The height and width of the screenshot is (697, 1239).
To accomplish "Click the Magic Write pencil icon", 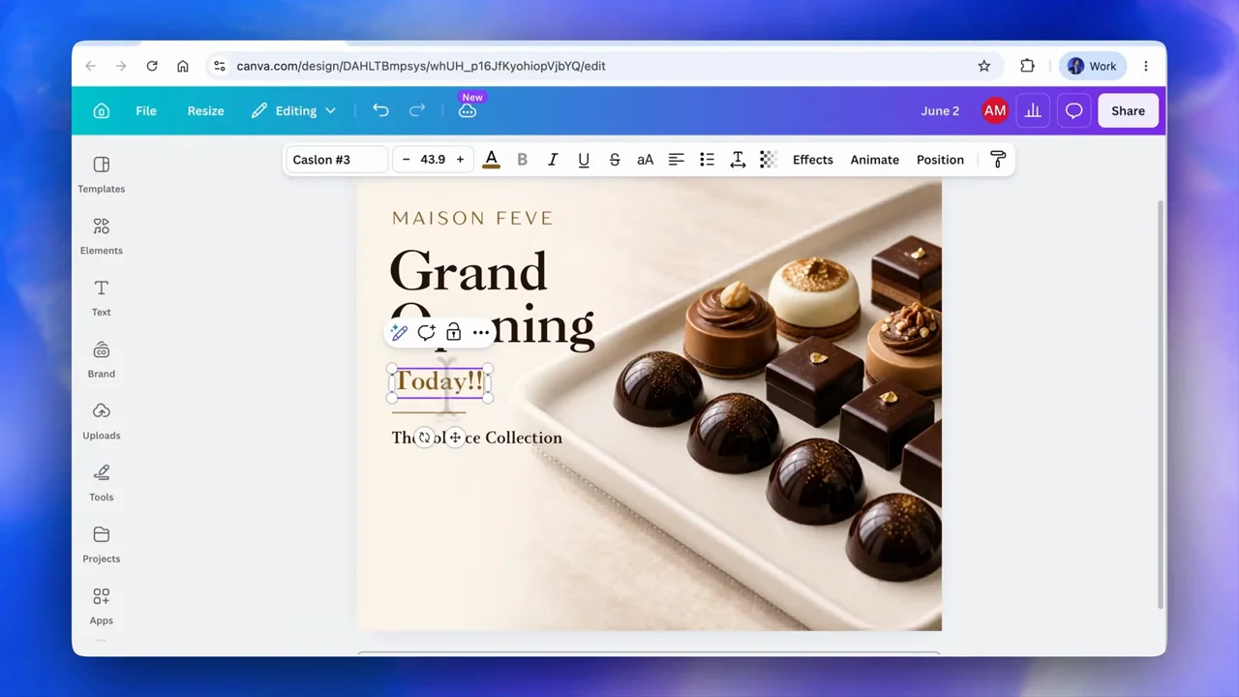I will tap(399, 332).
